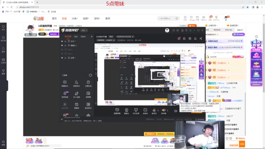Click orange 关注 follow button on Douyu page

192,26
